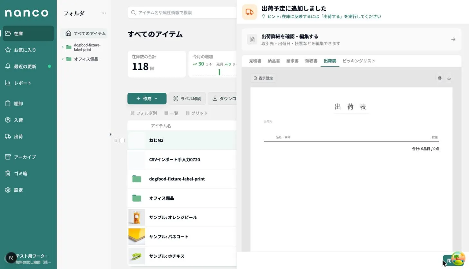Click the ラベル印刷 button
Image resolution: width=469 pixels, height=269 pixels.
point(187,99)
